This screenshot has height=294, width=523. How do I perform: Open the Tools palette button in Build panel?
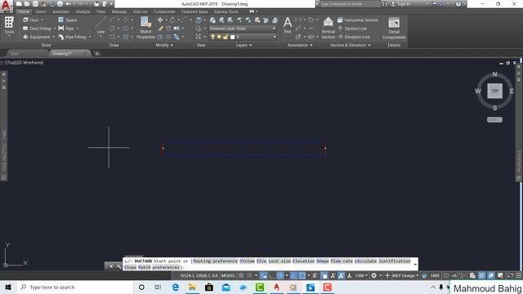click(x=9, y=25)
